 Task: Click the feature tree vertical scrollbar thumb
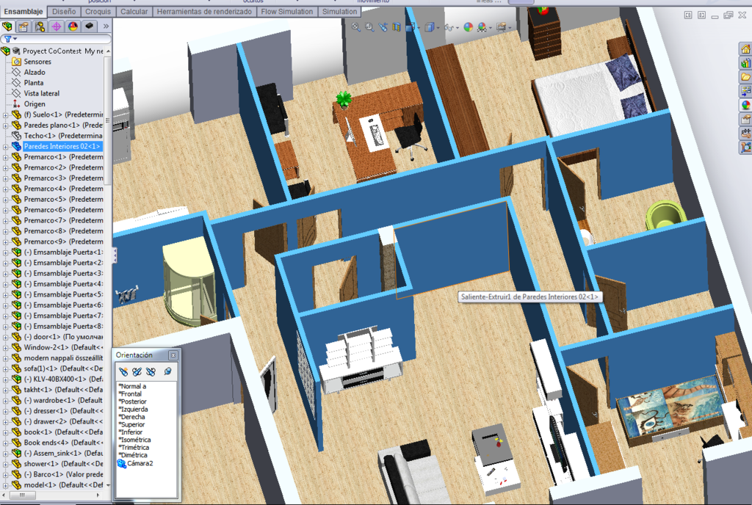pos(108,120)
